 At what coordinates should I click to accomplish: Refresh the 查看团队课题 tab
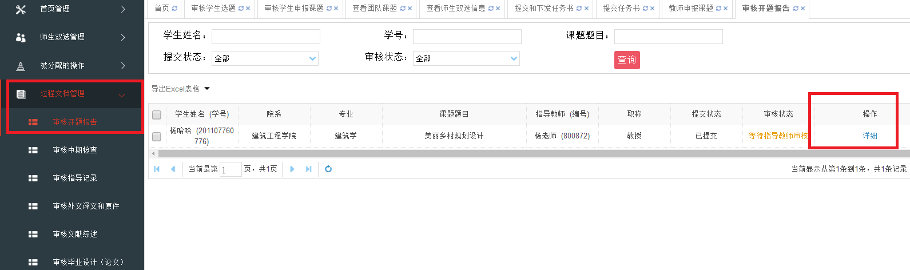[x=403, y=9]
